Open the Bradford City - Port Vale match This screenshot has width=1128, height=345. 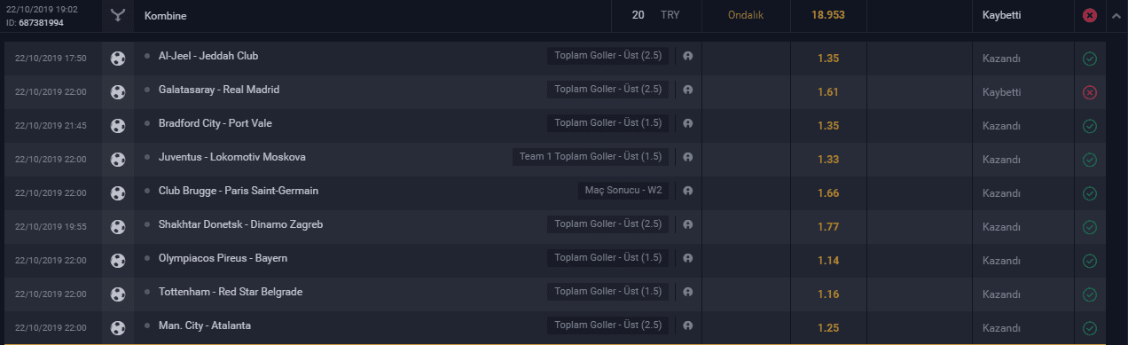point(214,123)
